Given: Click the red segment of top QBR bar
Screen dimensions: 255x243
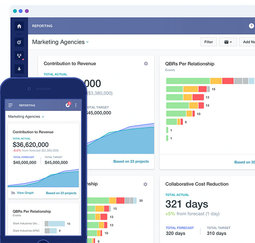Looking at the screenshot, I should point(228,81).
